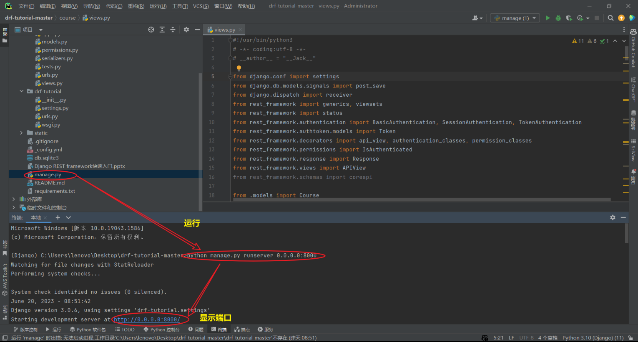Open the VCS(S) menu

[201, 6]
